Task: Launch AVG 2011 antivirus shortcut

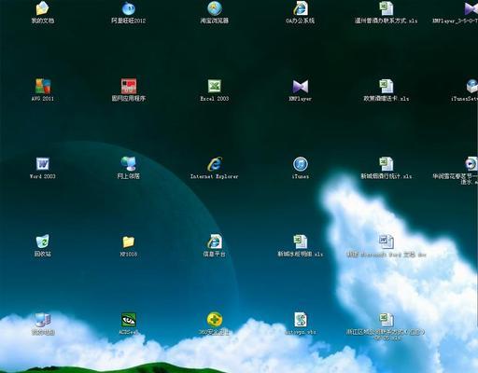Action: (43, 87)
